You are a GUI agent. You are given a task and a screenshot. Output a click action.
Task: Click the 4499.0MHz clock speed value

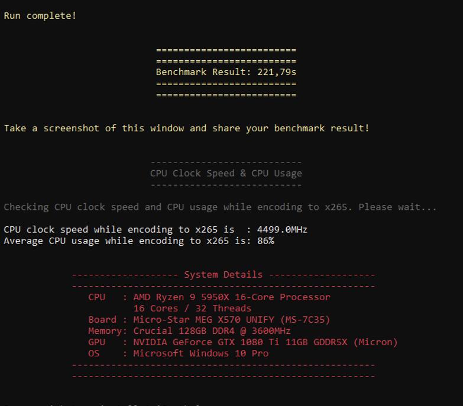(x=282, y=229)
